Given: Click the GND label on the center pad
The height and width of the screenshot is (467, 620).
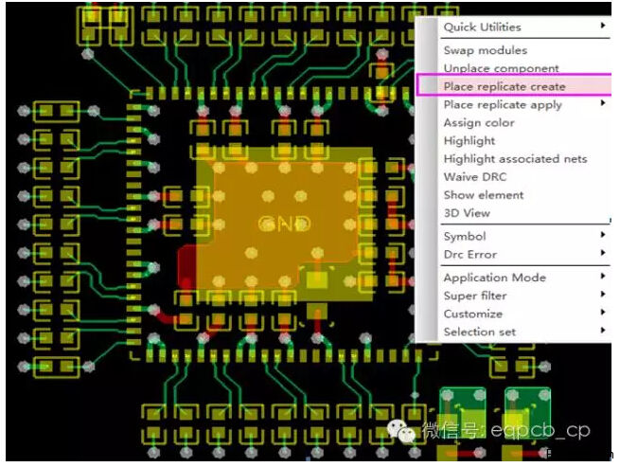Looking at the screenshot, I should (x=285, y=225).
